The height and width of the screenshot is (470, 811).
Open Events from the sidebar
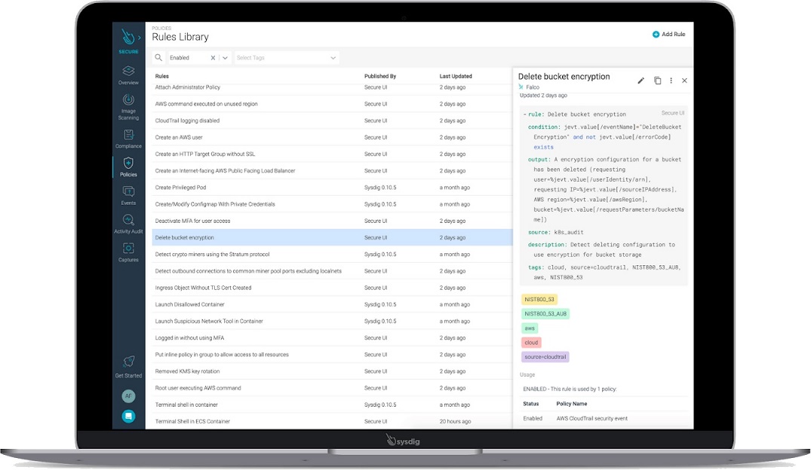128,195
